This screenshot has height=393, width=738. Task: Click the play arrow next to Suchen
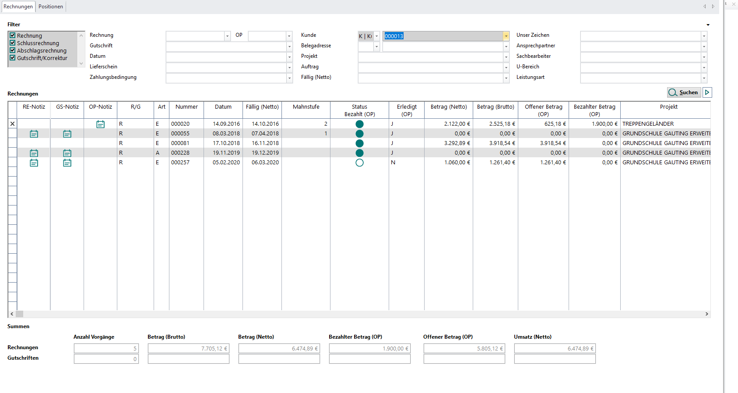coord(707,92)
